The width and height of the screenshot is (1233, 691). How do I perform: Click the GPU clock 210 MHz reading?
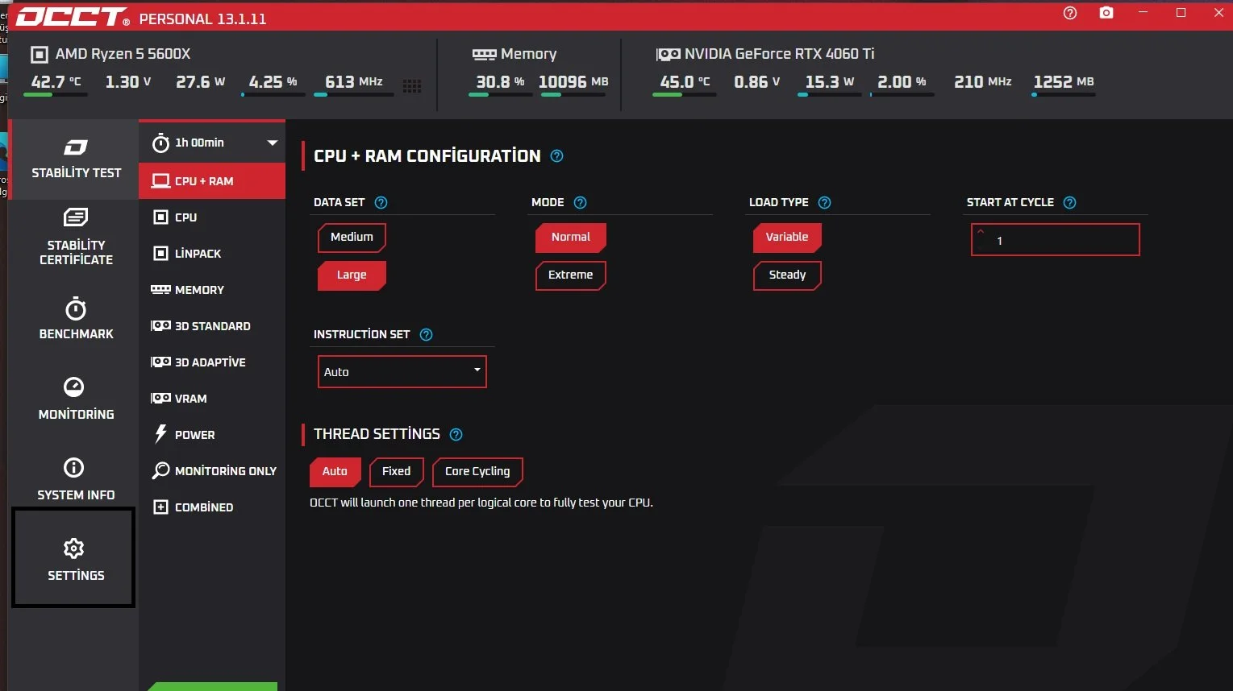983,82
